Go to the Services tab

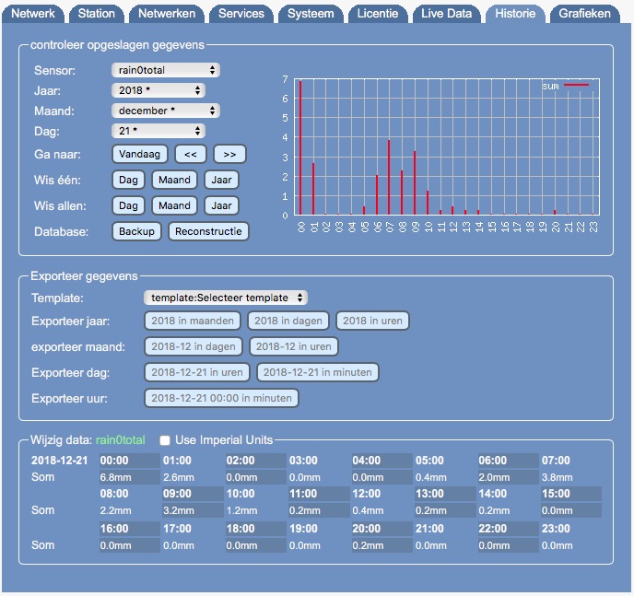tap(241, 14)
